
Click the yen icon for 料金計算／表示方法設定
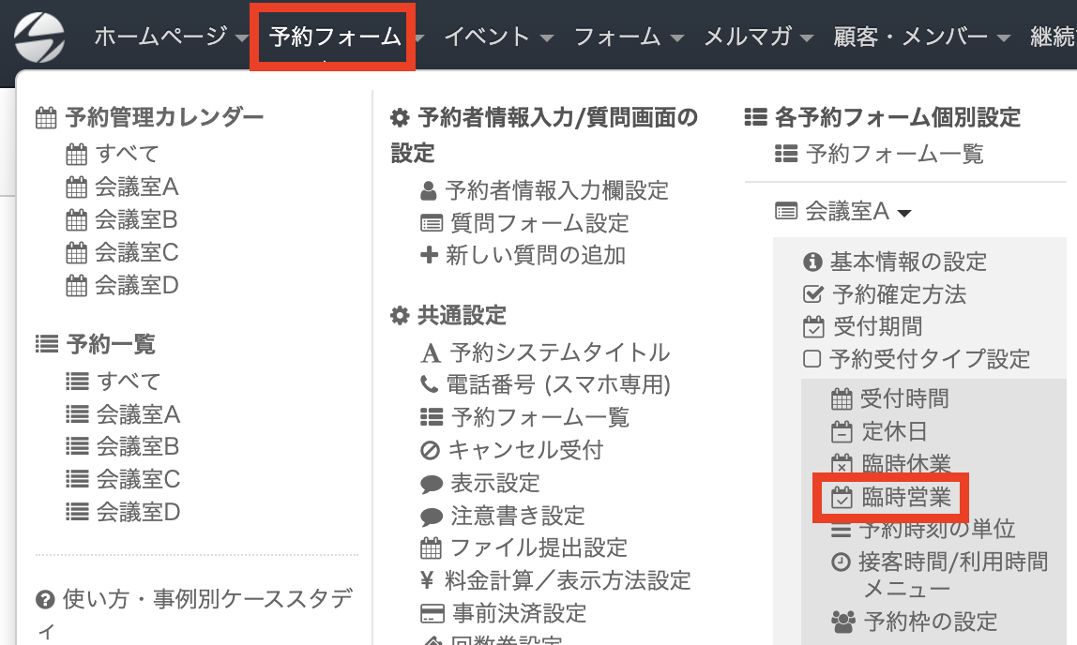[x=427, y=580]
